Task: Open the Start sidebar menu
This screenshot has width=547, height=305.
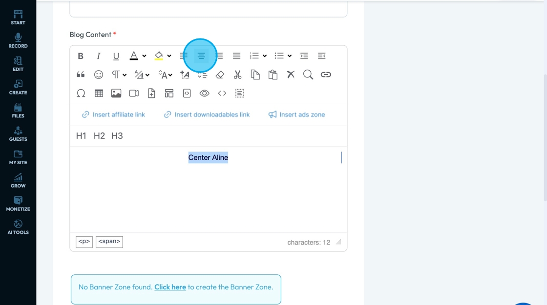Action: pyautogui.click(x=18, y=18)
